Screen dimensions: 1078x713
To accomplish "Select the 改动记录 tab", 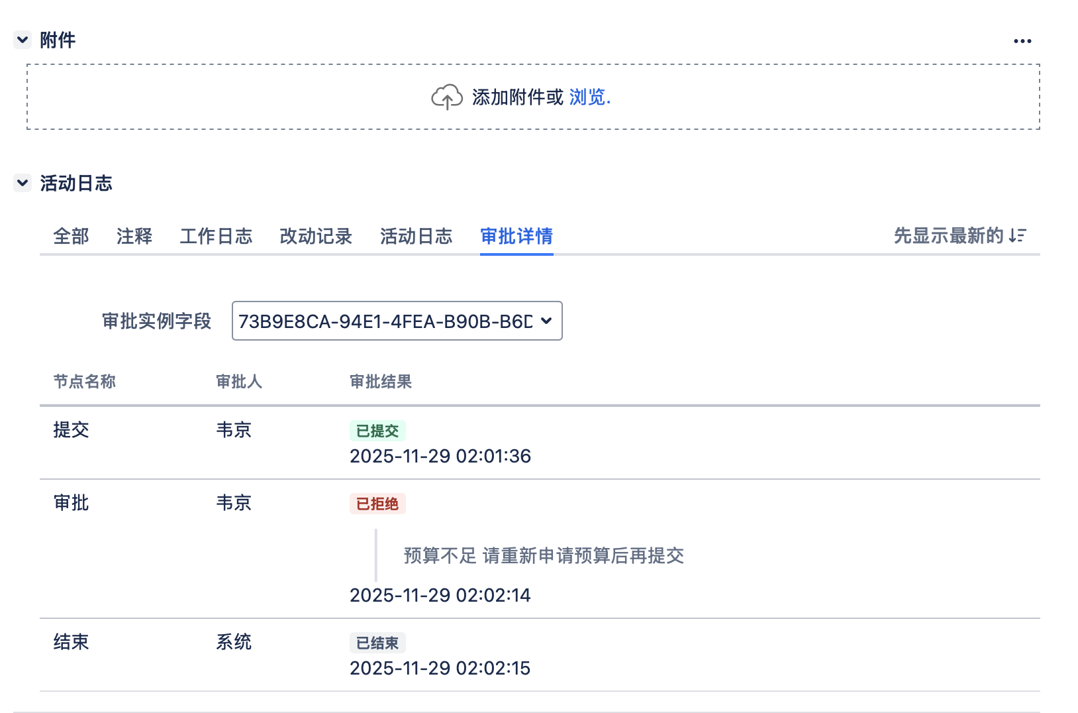I will (316, 236).
